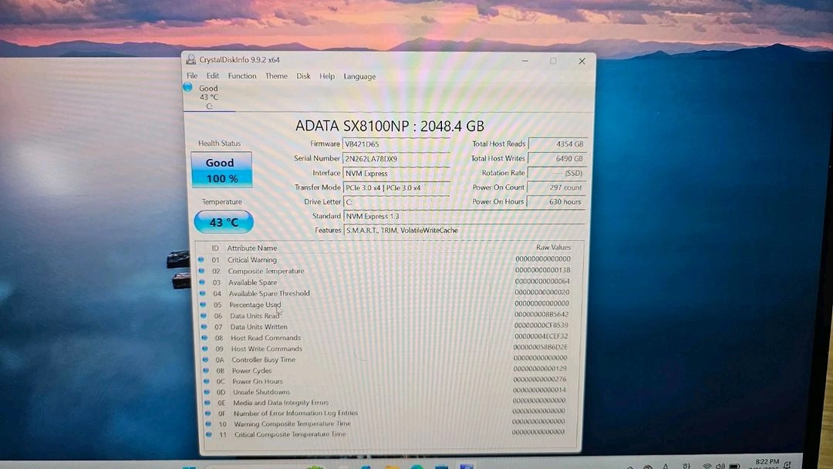The height and width of the screenshot is (469, 833).
Task: Click the CrystalDiskInfo app icon in title bar
Action: pyautogui.click(x=191, y=59)
